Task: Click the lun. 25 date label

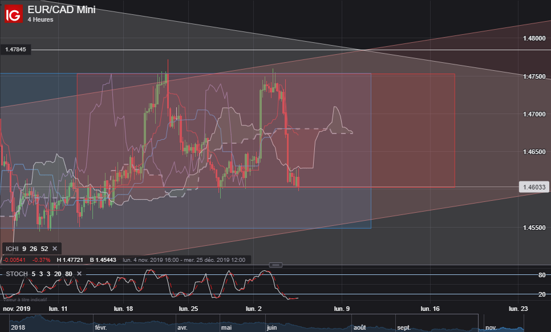Action: 188,309
